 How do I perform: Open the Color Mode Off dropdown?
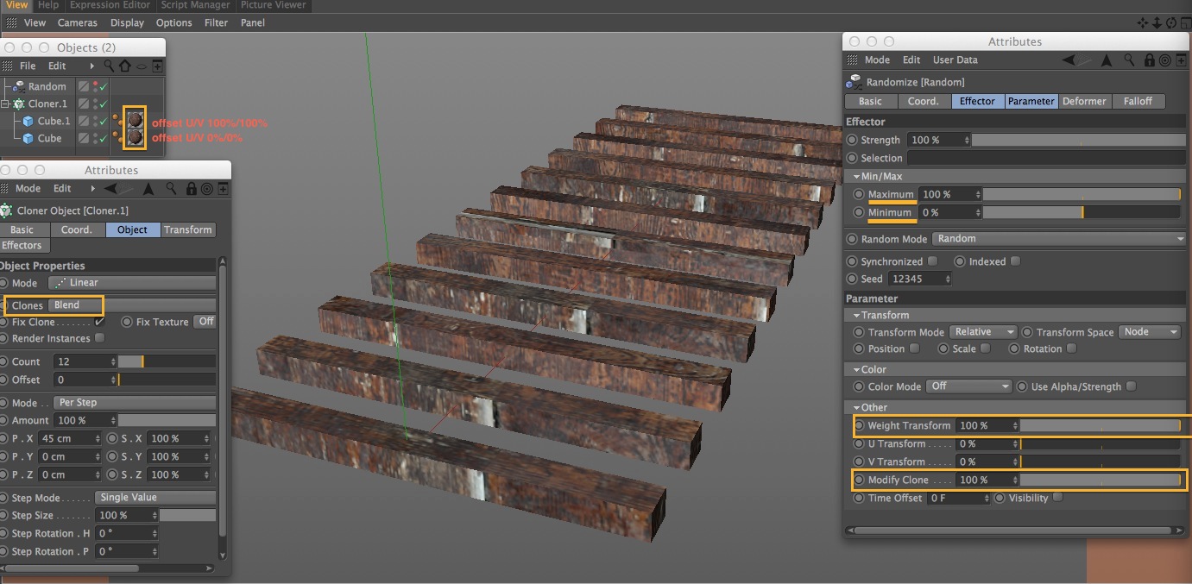968,386
